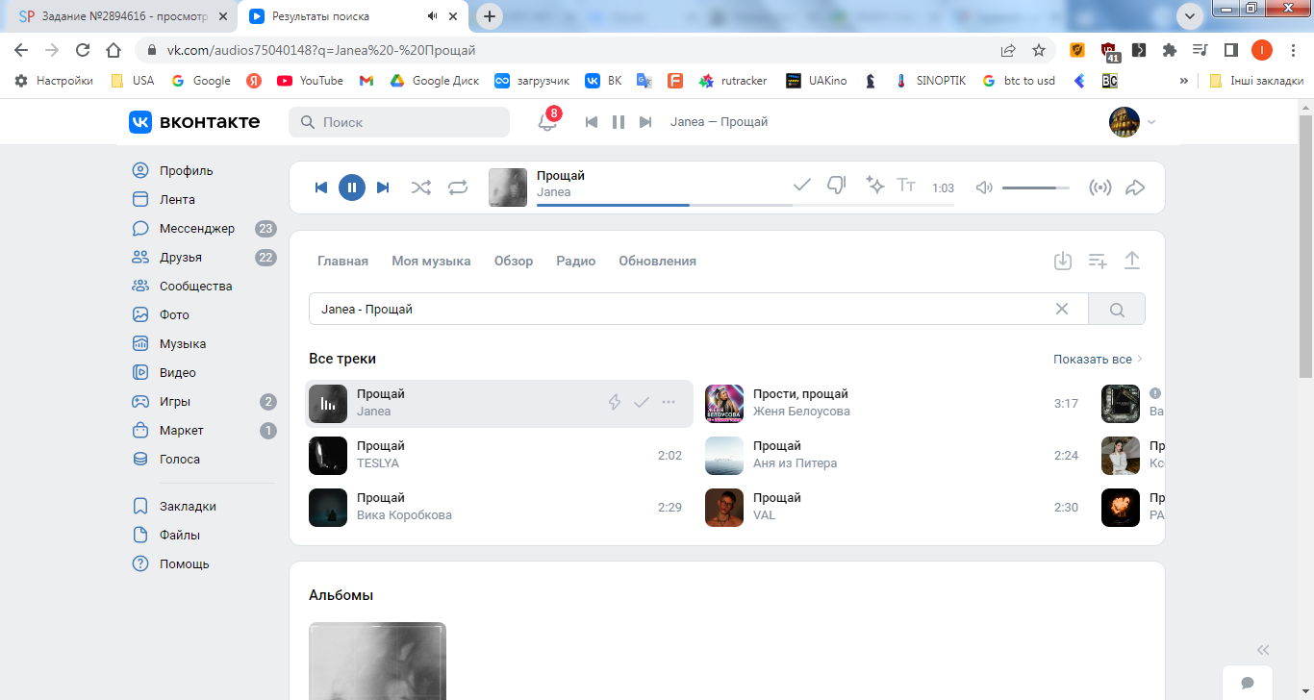The image size is (1314, 700).
Task: Open more options on Janea track row
Action: pos(669,402)
